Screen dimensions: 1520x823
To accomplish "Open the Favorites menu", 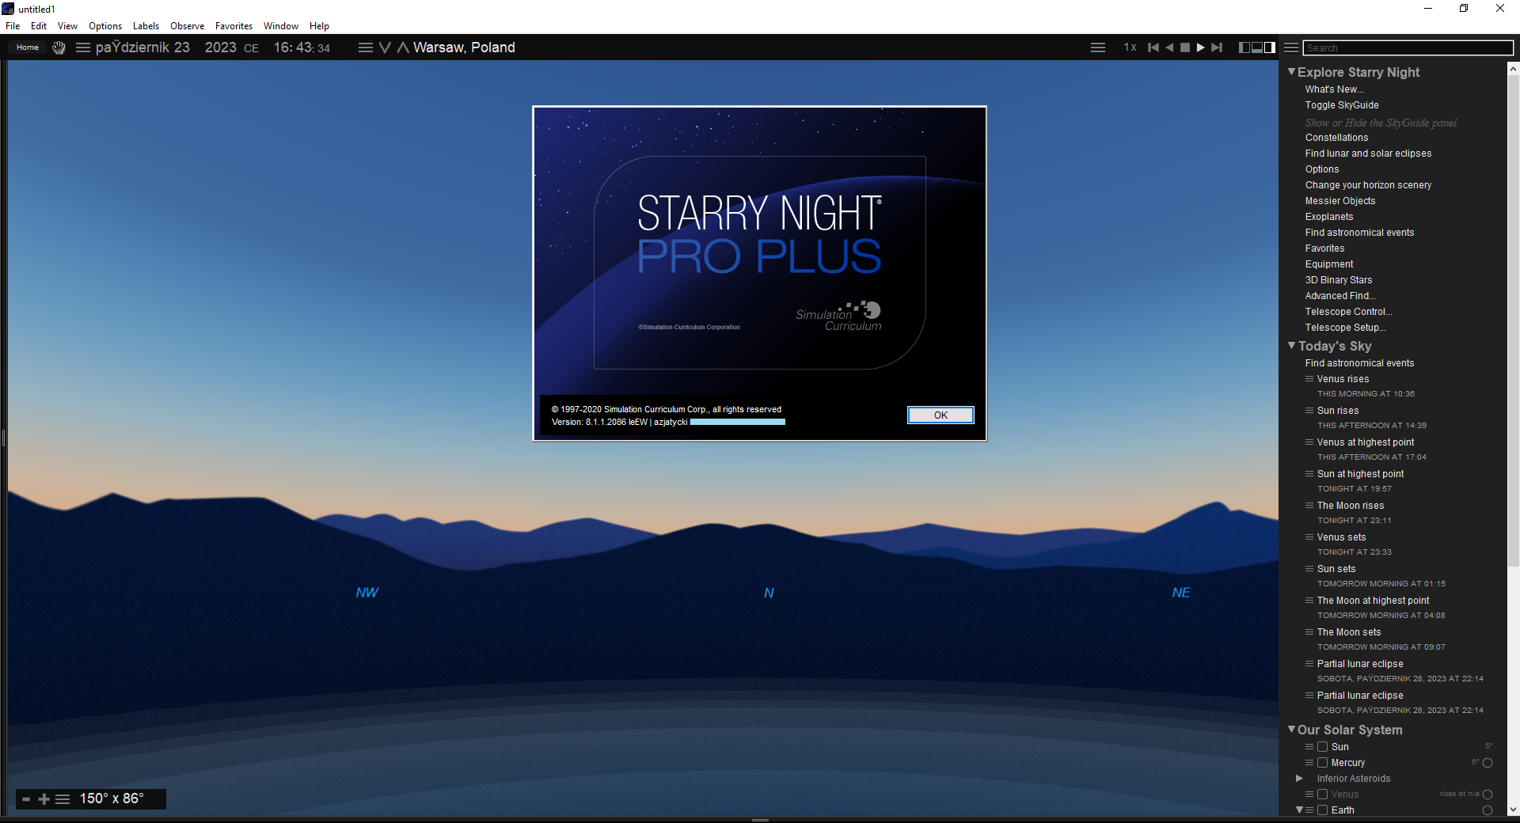I will point(234,26).
